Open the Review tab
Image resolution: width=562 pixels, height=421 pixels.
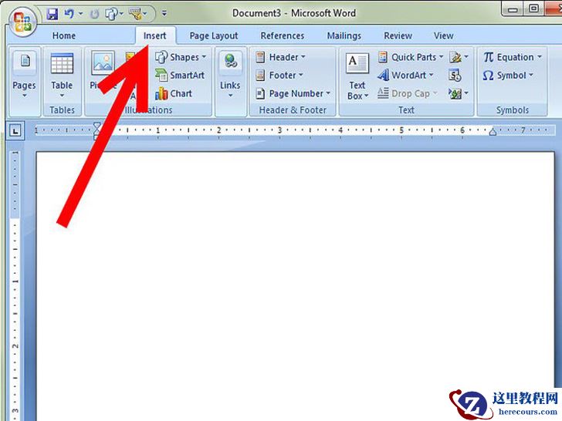[x=398, y=35]
